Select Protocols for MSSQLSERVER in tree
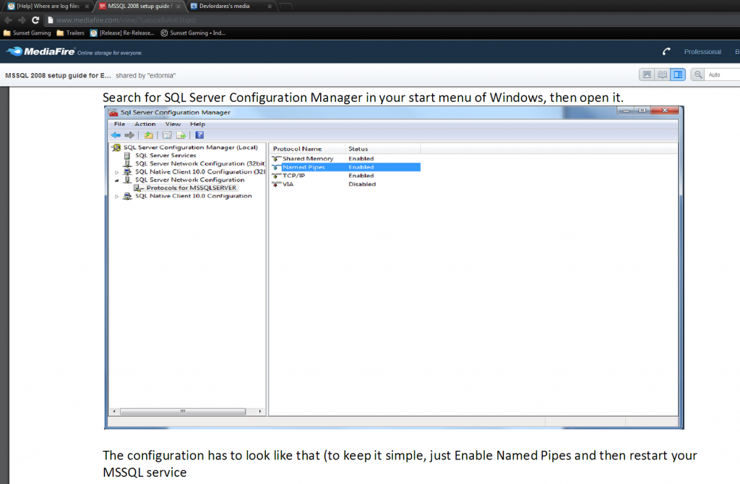 (x=191, y=188)
